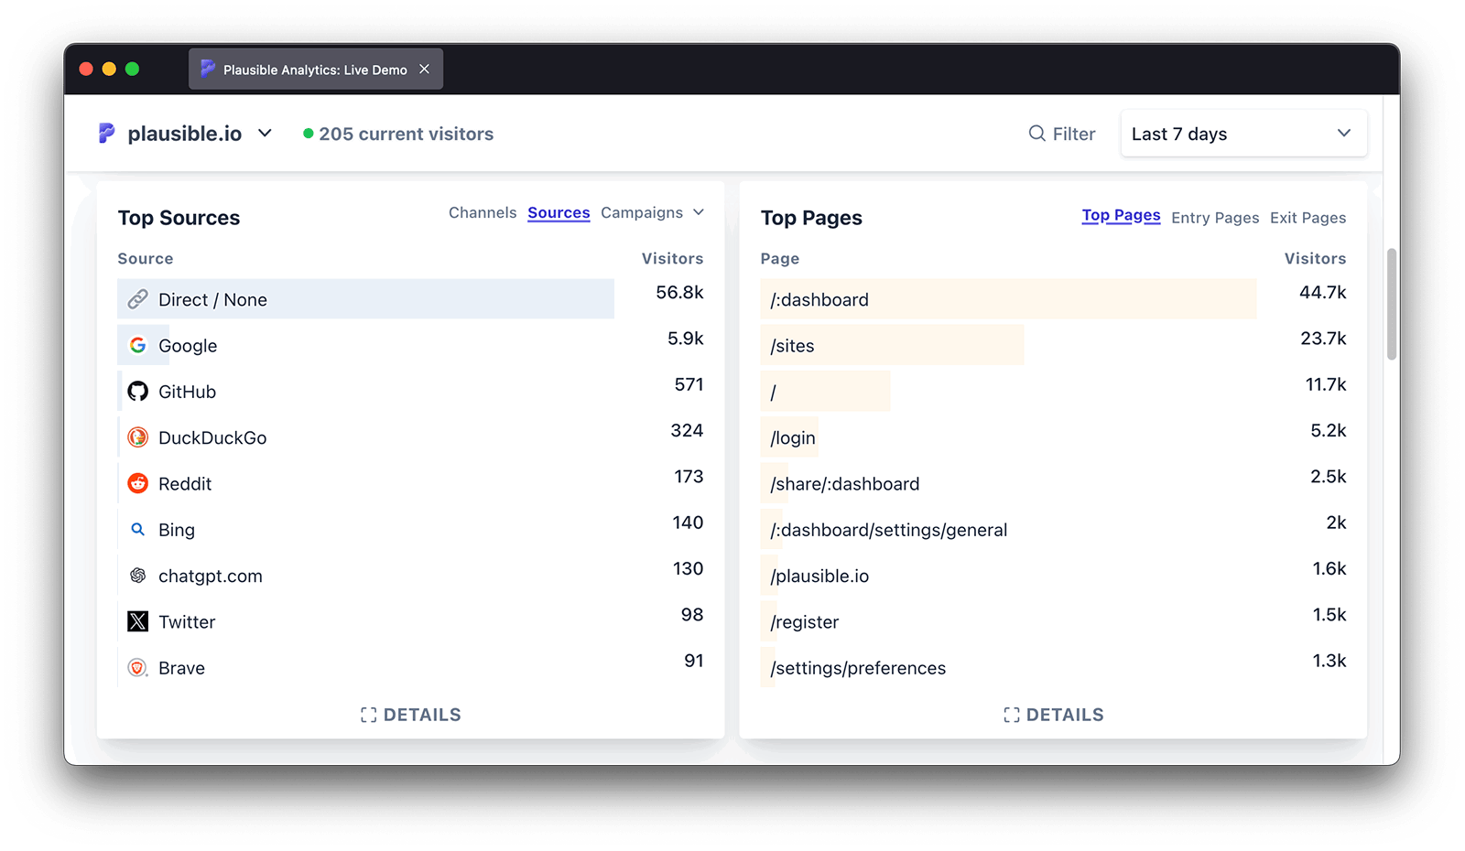
Task: Open the plausible.io site switcher dropdown
Action: [264, 134]
